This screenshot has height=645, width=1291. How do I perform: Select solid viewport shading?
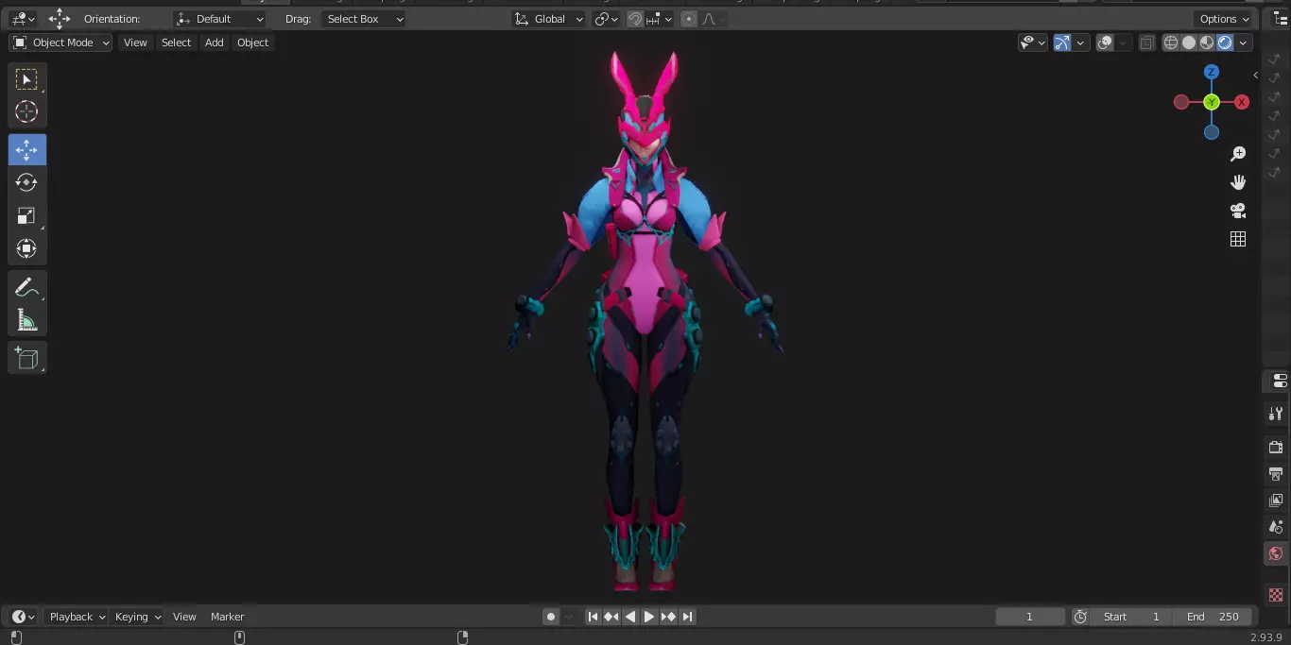[x=1189, y=42]
